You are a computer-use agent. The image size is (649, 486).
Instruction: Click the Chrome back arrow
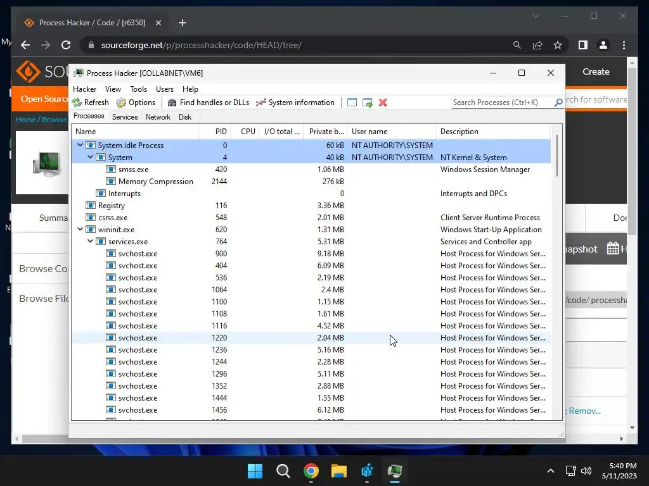tap(25, 45)
